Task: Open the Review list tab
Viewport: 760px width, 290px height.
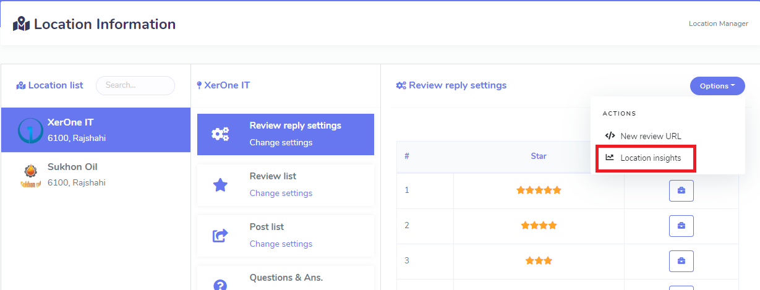Action: click(x=286, y=185)
